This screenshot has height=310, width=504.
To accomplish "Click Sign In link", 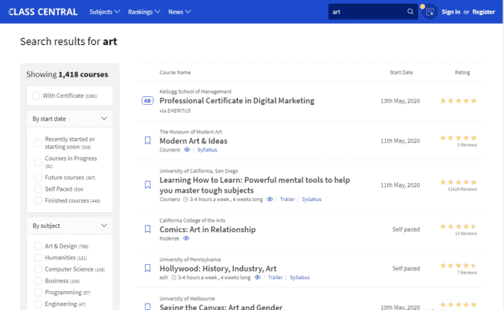I will click(450, 12).
